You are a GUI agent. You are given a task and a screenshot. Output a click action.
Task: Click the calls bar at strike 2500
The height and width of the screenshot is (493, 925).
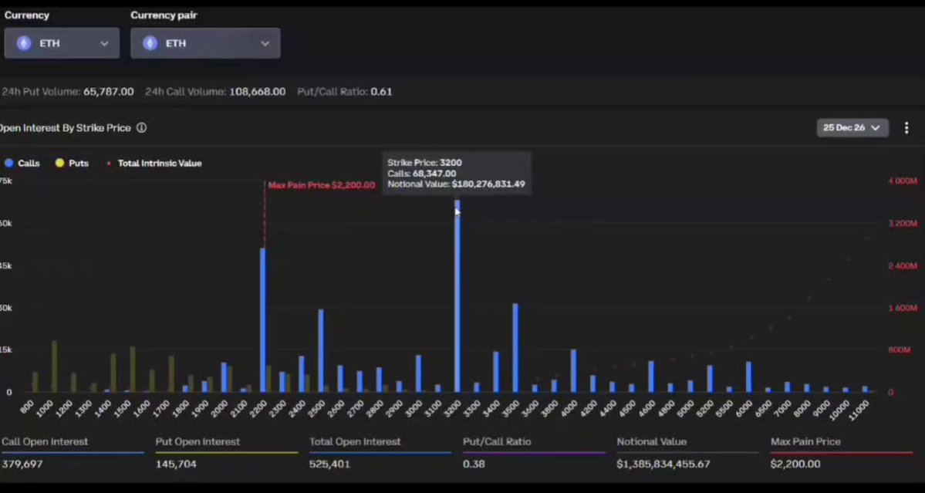click(321, 351)
